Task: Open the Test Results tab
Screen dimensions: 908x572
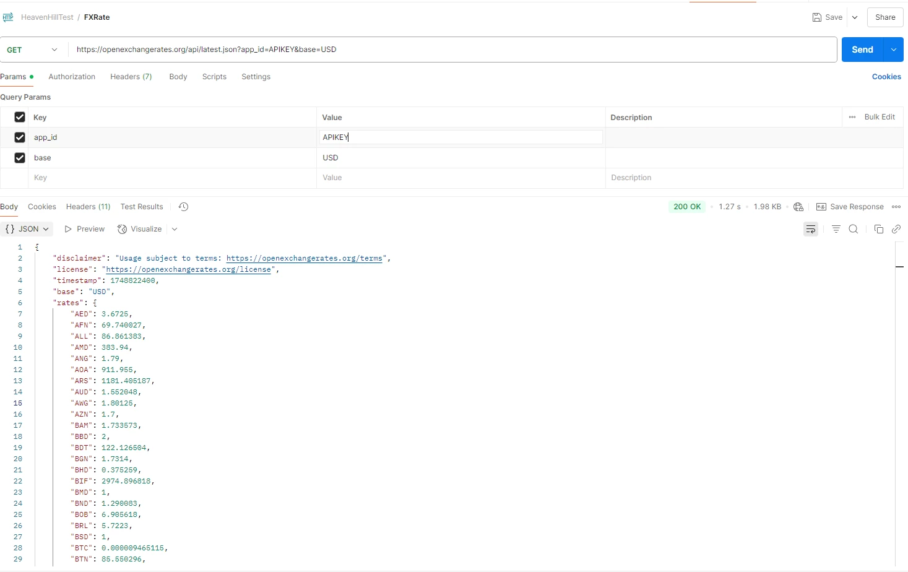Action: [142, 207]
